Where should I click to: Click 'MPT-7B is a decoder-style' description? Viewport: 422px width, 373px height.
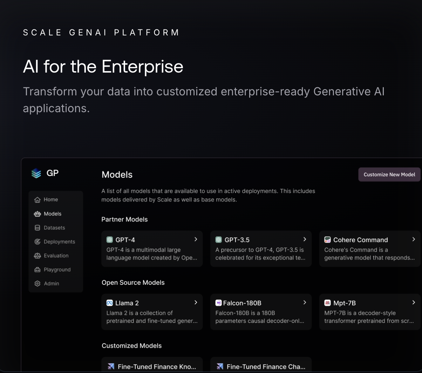point(369,317)
